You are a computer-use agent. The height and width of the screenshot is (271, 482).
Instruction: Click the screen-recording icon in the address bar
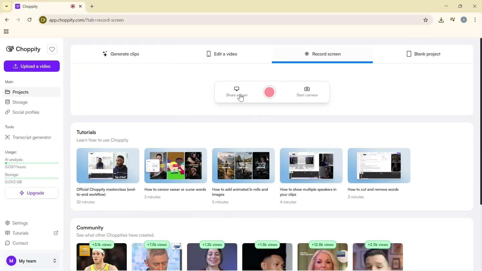click(43, 20)
